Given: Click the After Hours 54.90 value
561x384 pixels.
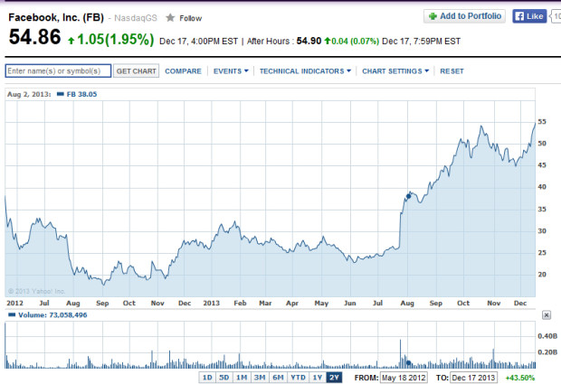Looking at the screenshot, I should (x=309, y=41).
